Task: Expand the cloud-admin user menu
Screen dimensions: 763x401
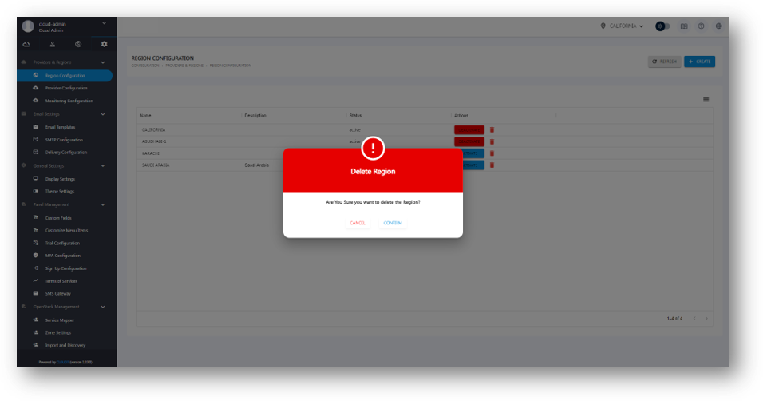Action: 104,23
